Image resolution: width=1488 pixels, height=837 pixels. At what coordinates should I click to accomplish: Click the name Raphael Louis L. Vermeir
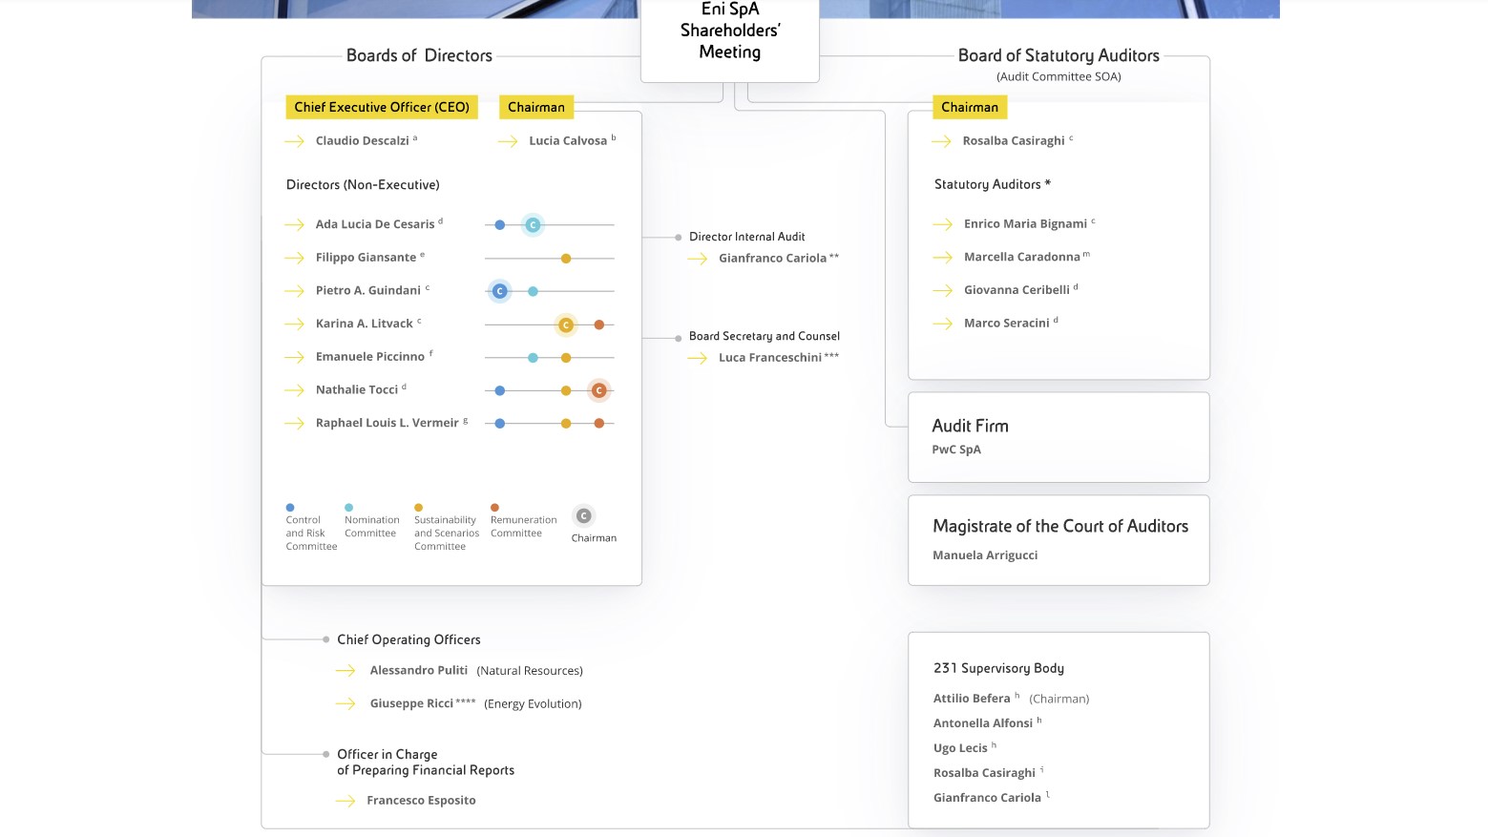(x=388, y=423)
